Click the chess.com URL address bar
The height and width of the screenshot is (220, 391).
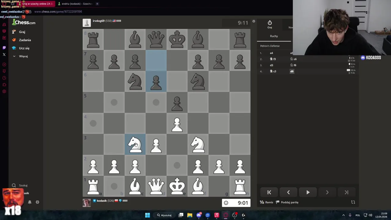pyautogui.click(x=58, y=12)
